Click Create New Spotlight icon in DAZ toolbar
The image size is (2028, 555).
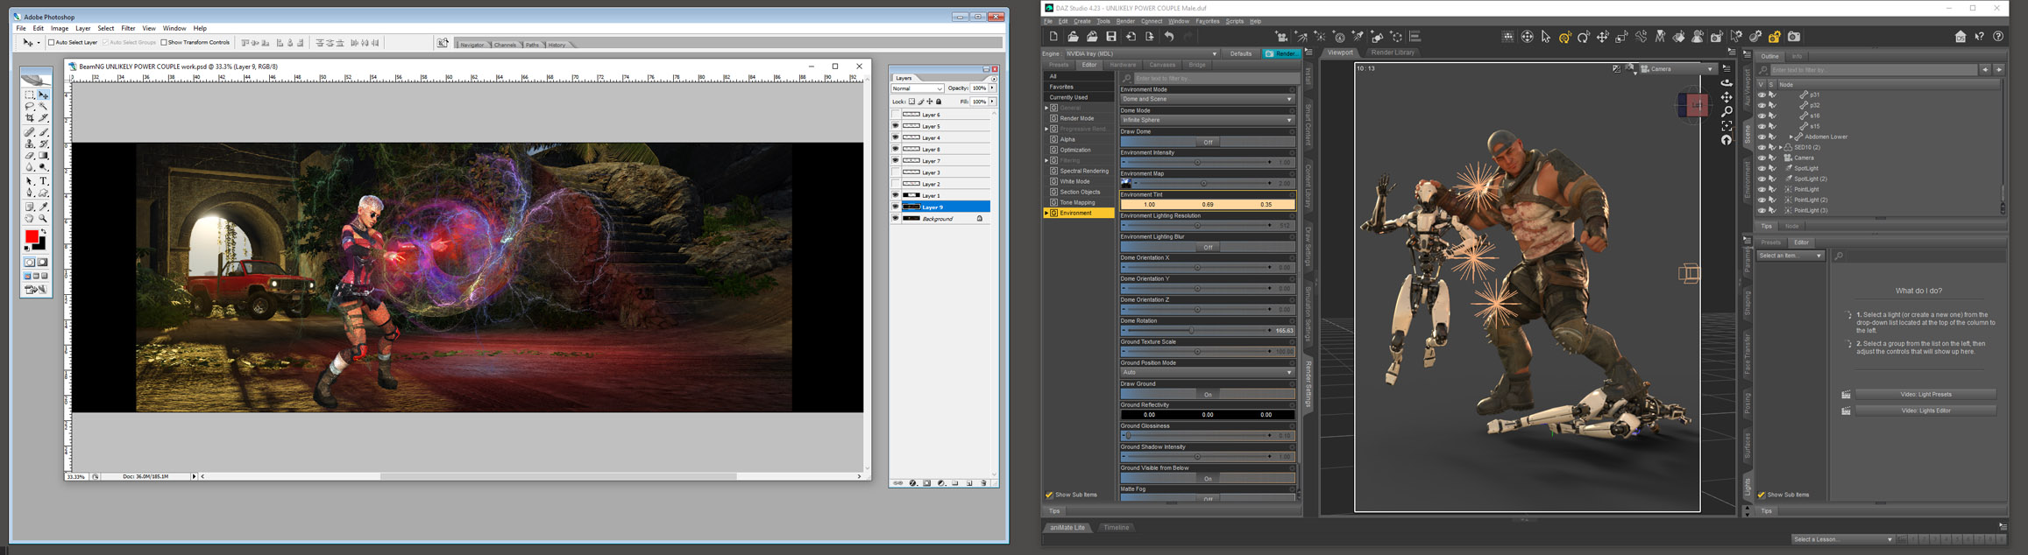(1358, 37)
